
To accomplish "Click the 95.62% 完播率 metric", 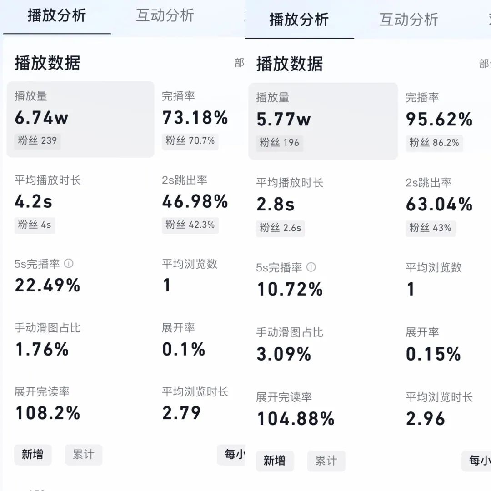I will pyautogui.click(x=439, y=119).
